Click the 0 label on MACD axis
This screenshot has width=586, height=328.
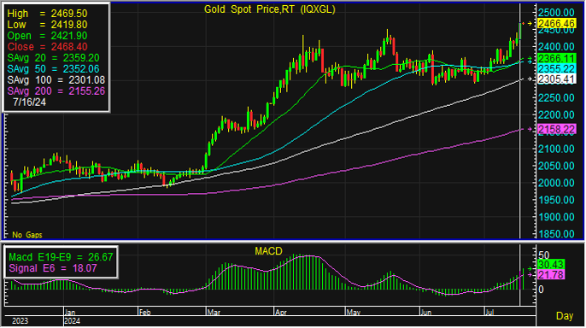542,290
